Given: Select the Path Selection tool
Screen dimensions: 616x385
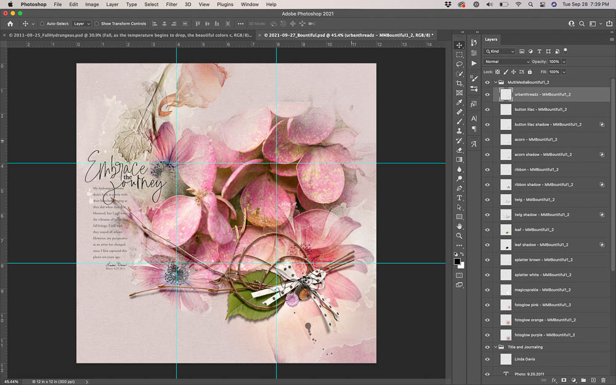Looking at the screenshot, I should tap(459, 207).
